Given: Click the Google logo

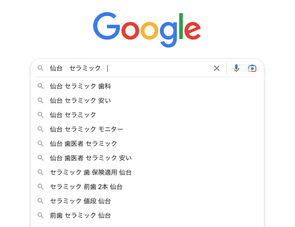Looking at the screenshot, I should (147, 30).
